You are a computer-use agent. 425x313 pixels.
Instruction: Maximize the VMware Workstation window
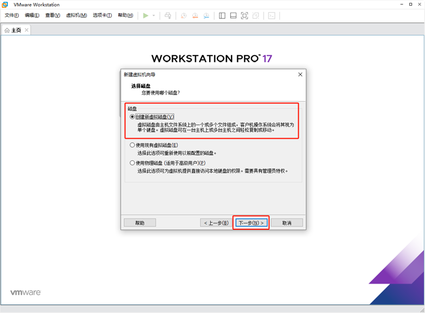click(x=411, y=4)
